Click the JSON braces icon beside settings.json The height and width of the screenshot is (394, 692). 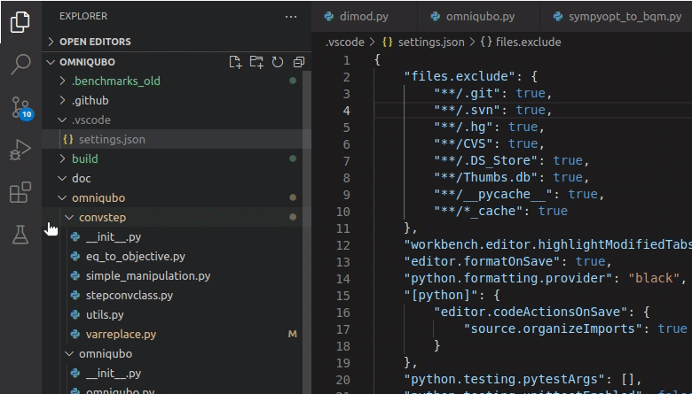click(68, 139)
